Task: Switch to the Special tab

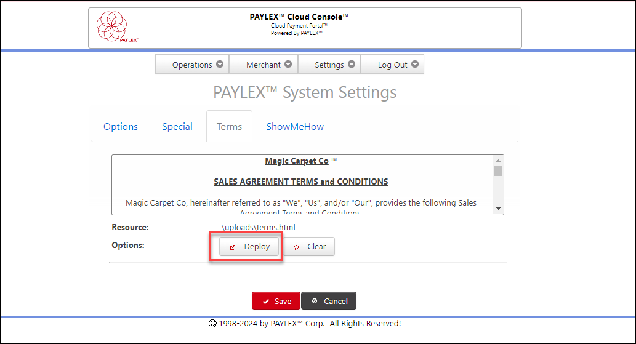Action: pyautogui.click(x=177, y=126)
